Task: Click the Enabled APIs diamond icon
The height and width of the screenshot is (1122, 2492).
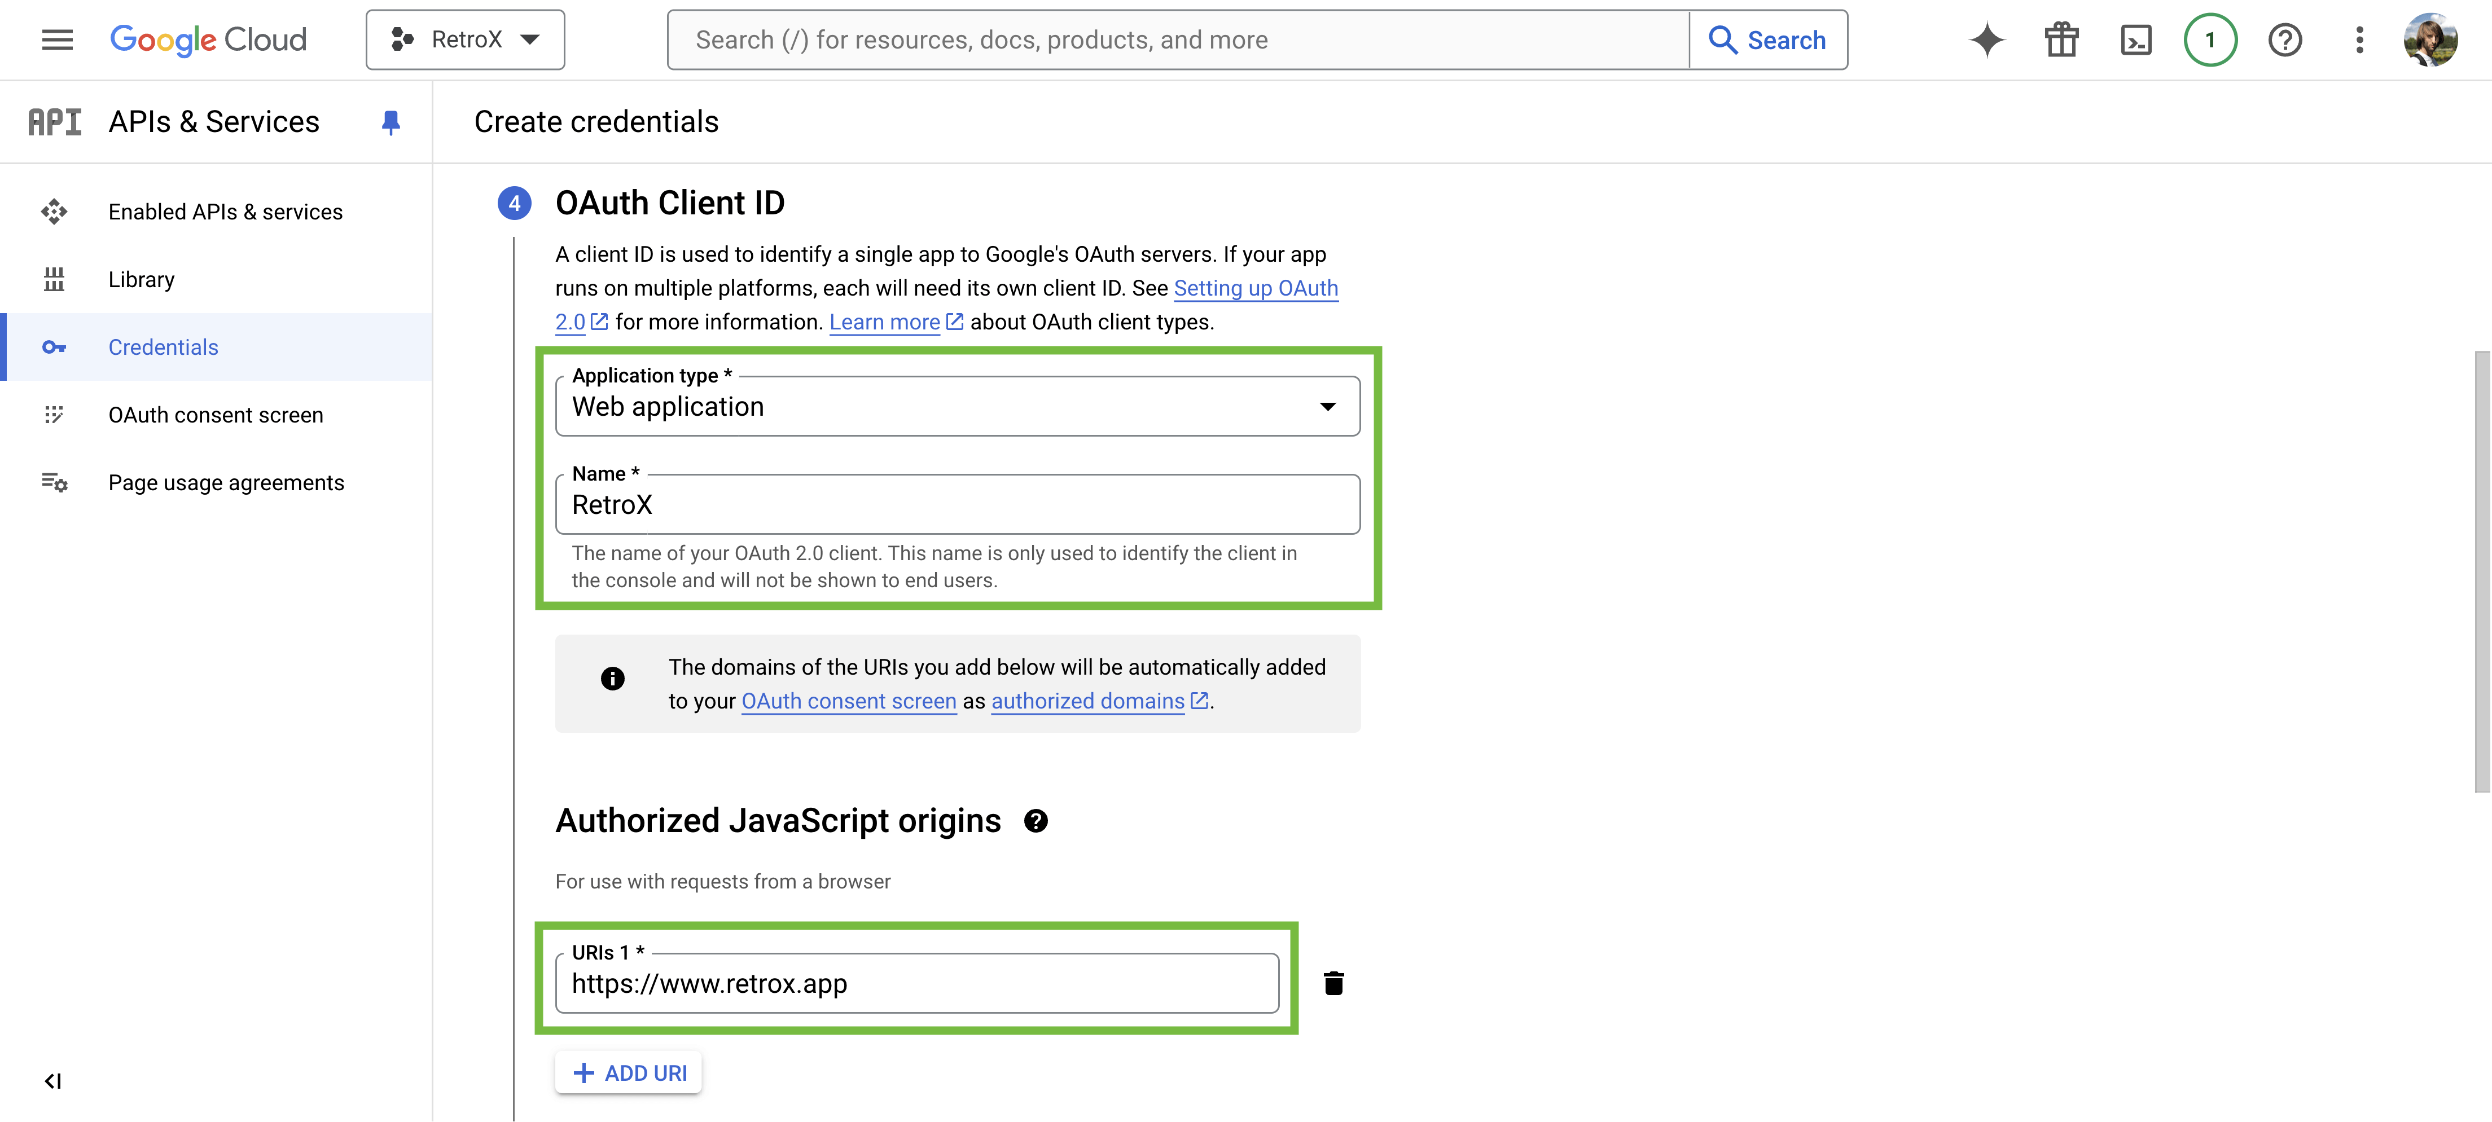Action: coord(54,212)
